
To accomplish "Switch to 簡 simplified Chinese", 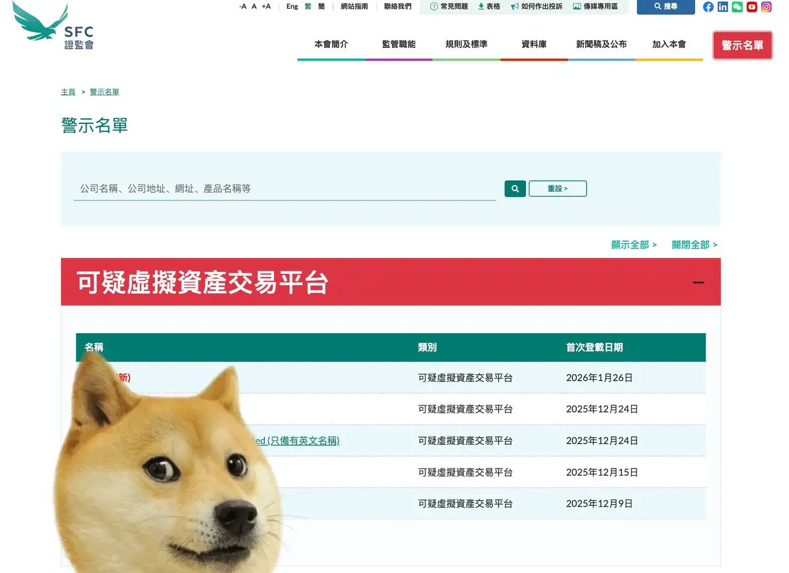I will click(x=322, y=7).
